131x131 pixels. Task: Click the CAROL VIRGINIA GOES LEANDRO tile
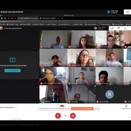(54, 76)
